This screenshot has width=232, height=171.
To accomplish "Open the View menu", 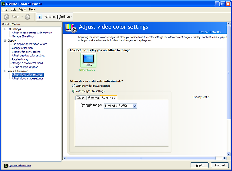I will coord(22,9).
